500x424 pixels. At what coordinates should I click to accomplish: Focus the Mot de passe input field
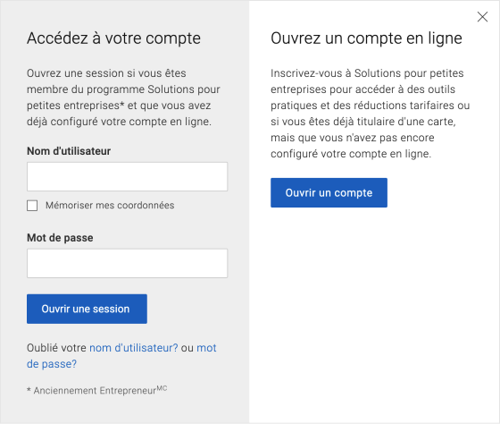point(127,263)
